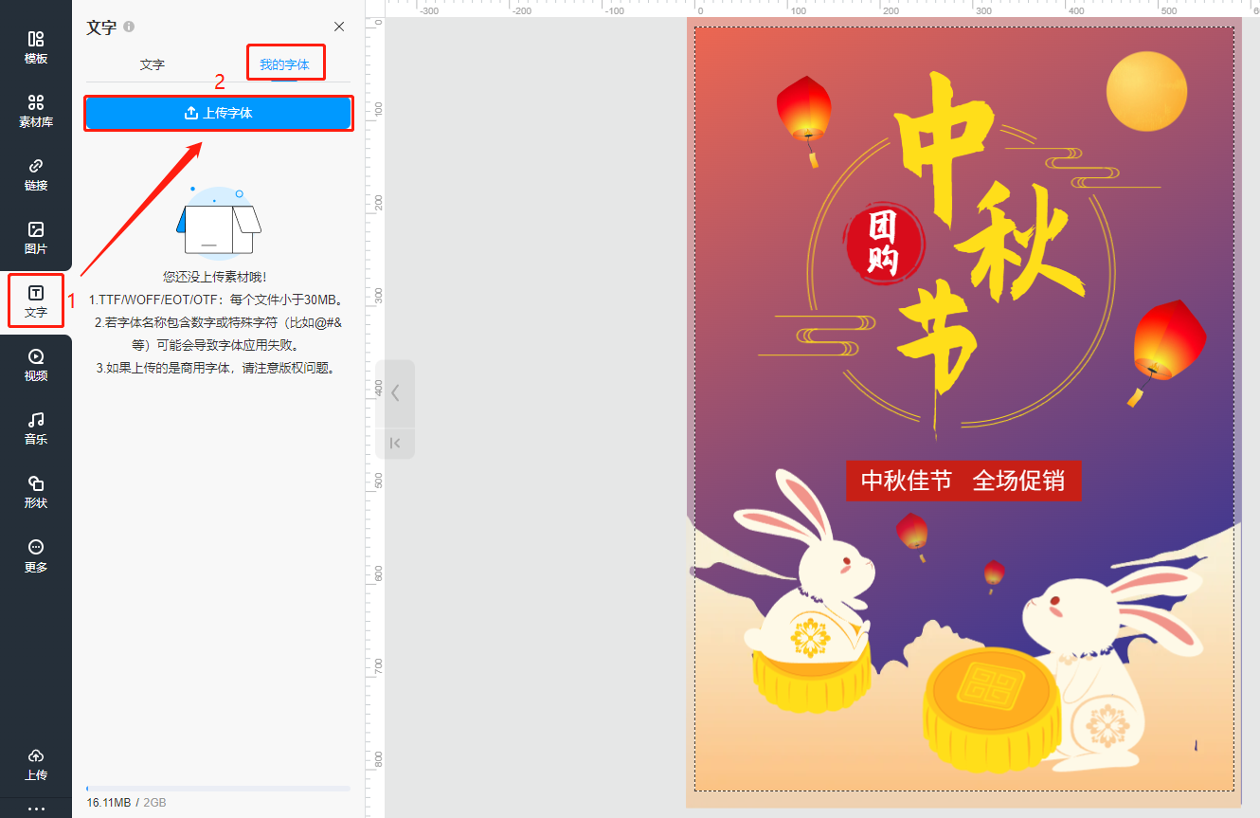Open the 视频 video panel
The width and height of the screenshot is (1260, 818).
pos(36,364)
